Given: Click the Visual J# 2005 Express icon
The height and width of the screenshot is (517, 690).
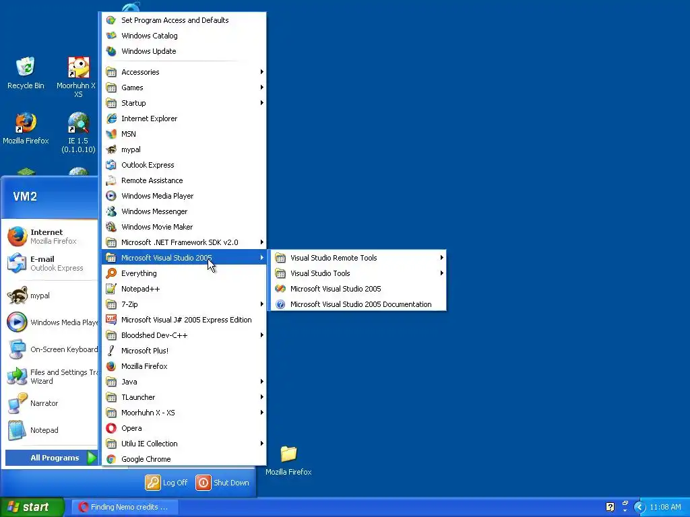Looking at the screenshot, I should [111, 320].
